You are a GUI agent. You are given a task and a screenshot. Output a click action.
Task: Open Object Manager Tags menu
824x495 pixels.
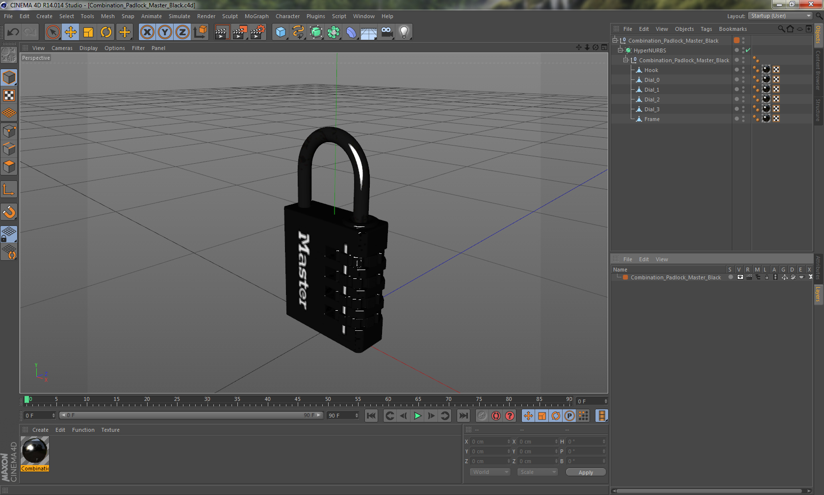point(706,29)
